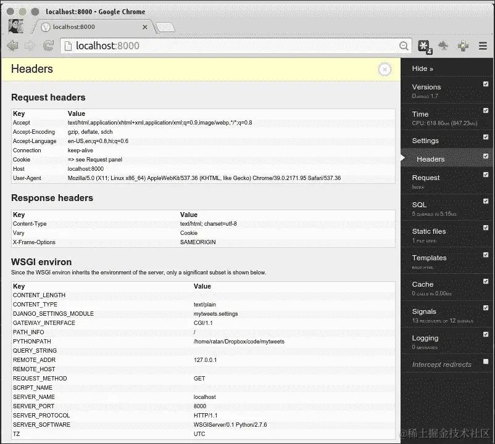Click the GATEWAY_INTERFACE value CGI/1.1
The height and width of the screenshot is (444, 495).
[x=203, y=323]
